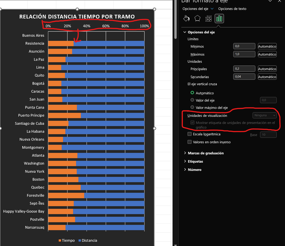
Task: Select the Tamaño y propiedades icon
Action: 208,18
